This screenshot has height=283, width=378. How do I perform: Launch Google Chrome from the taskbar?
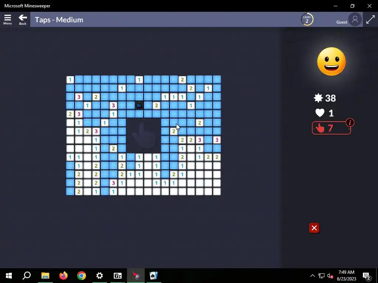(82, 276)
